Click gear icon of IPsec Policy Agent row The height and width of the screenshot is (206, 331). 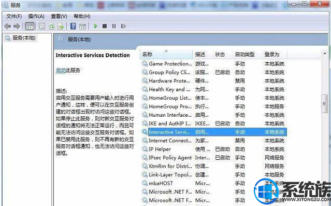145,158
